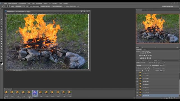Open the layer opacity slider dropdown
Image resolution: width=180 pixels, height=101 pixels.
pos(164,65)
